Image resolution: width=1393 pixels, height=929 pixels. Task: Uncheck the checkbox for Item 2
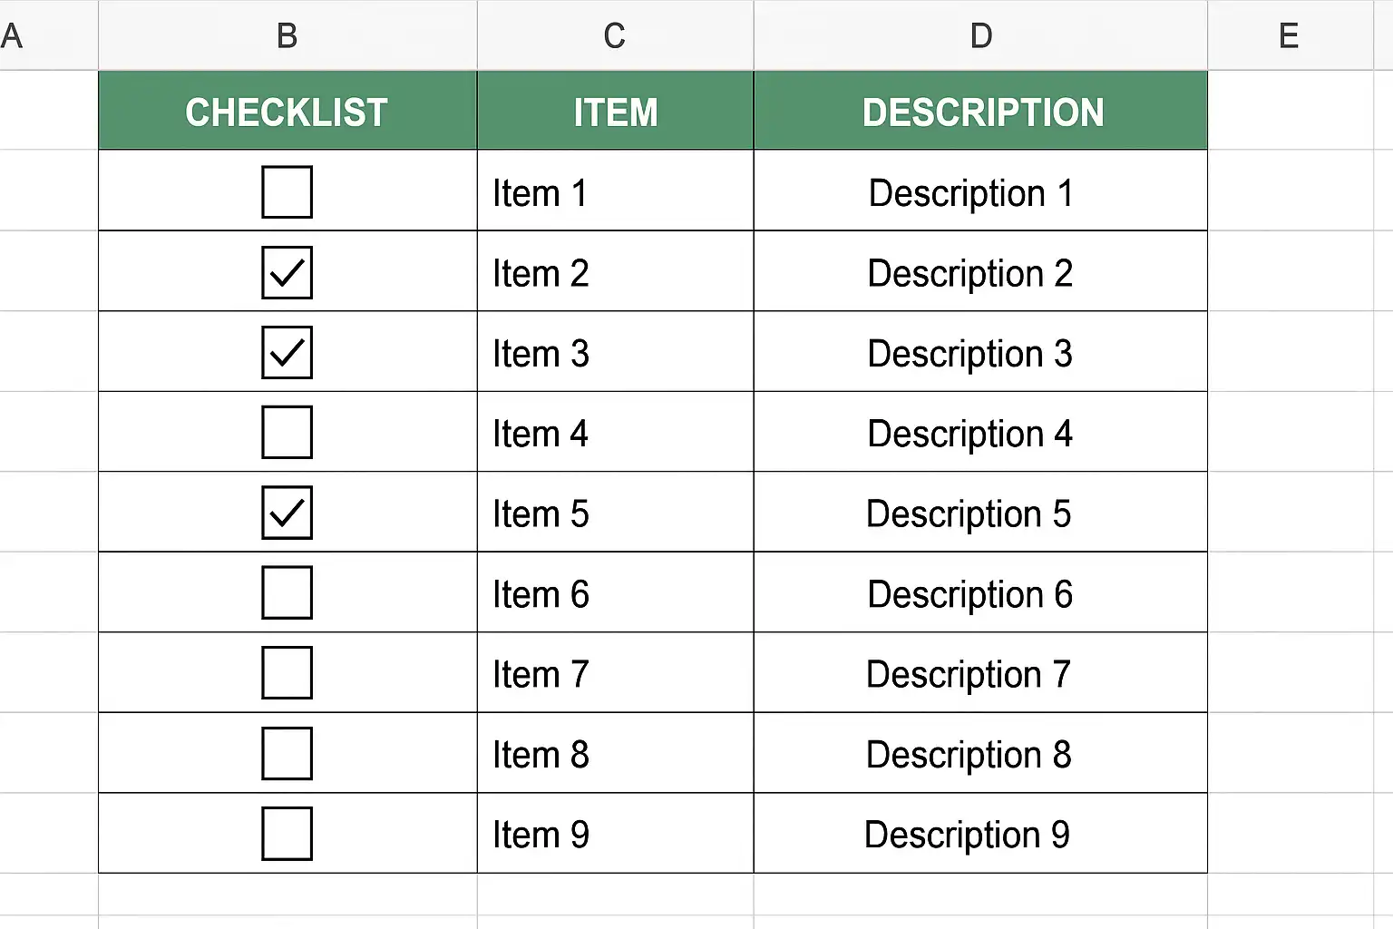[287, 272]
